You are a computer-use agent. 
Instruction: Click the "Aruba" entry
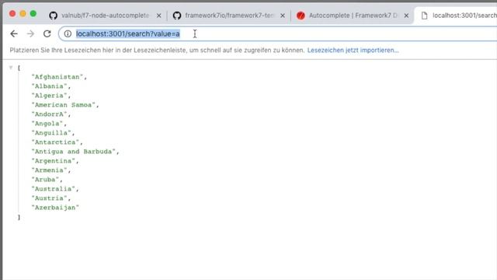click(47, 180)
